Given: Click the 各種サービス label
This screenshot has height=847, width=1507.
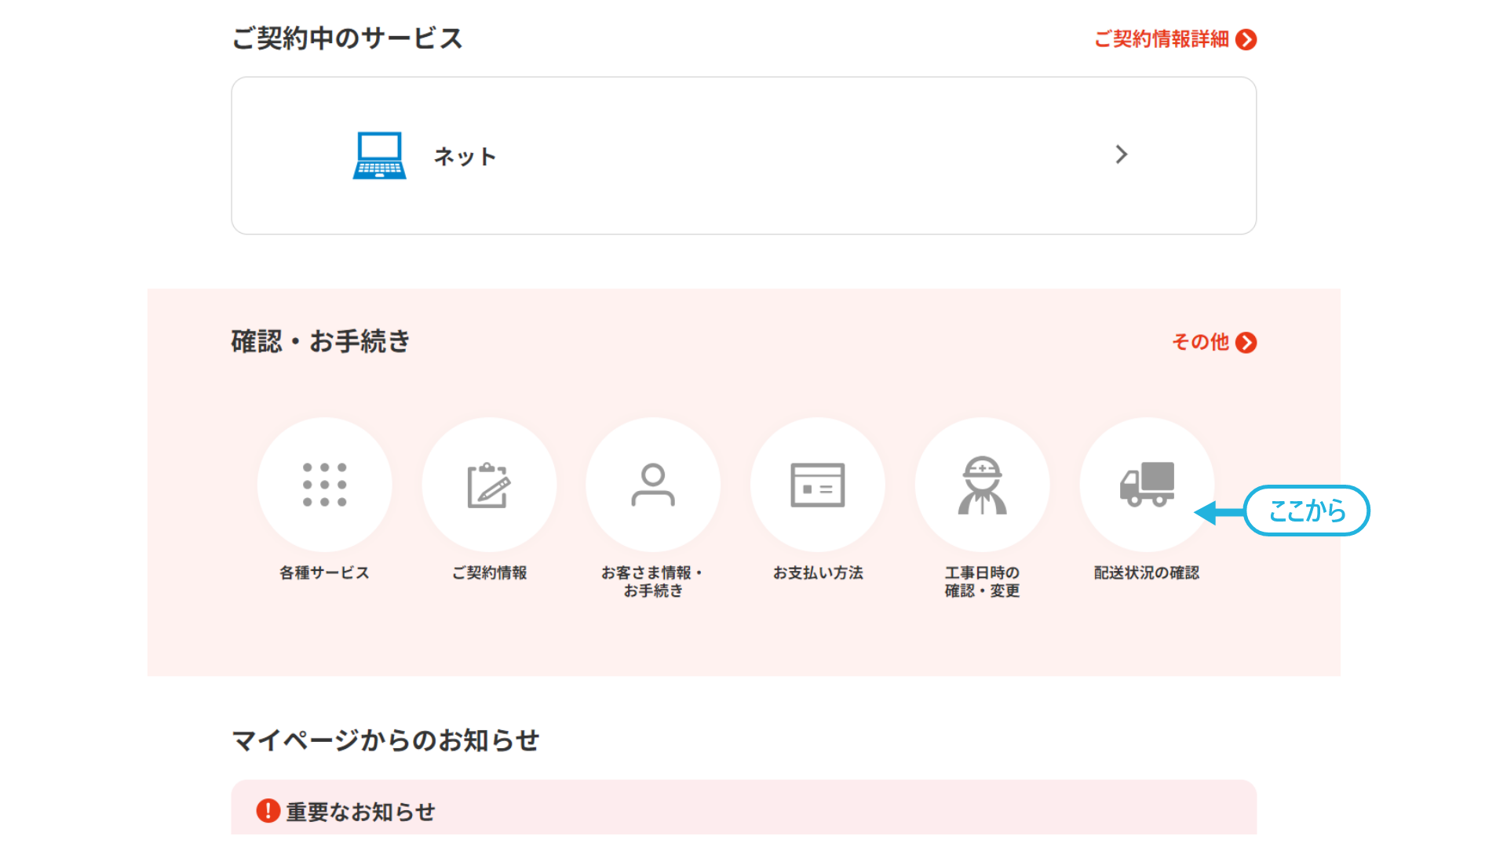Looking at the screenshot, I should 324,573.
